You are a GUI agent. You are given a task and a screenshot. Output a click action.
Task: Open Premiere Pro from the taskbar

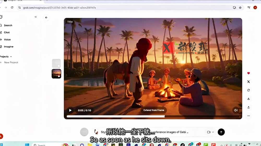[x=128, y=145]
